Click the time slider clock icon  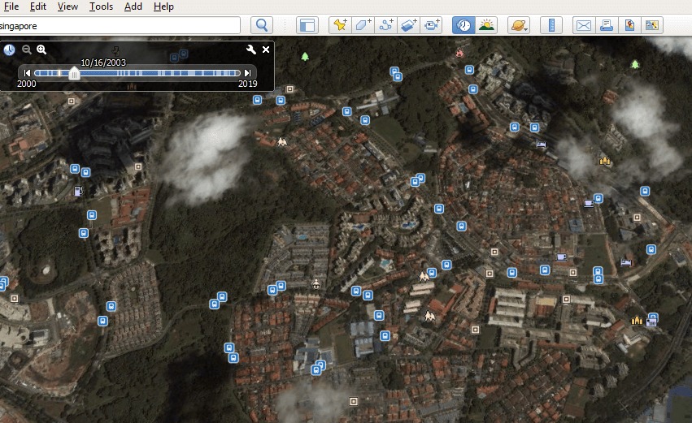click(x=9, y=50)
